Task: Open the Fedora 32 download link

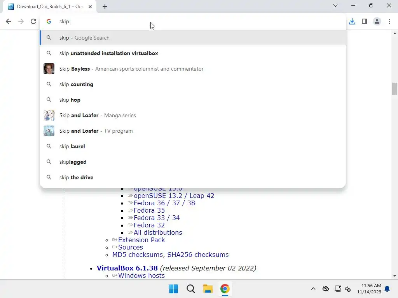Action: tap(149, 225)
